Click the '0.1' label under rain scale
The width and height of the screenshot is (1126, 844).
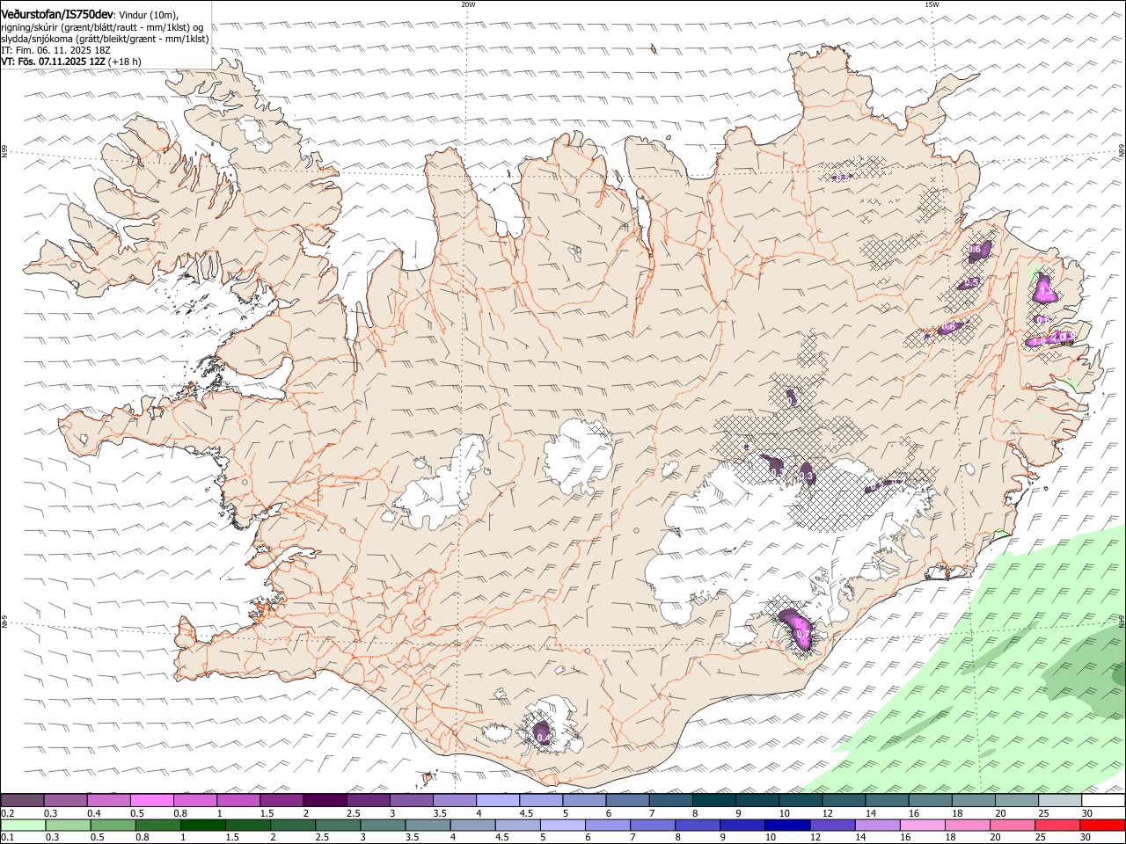tap(7, 838)
